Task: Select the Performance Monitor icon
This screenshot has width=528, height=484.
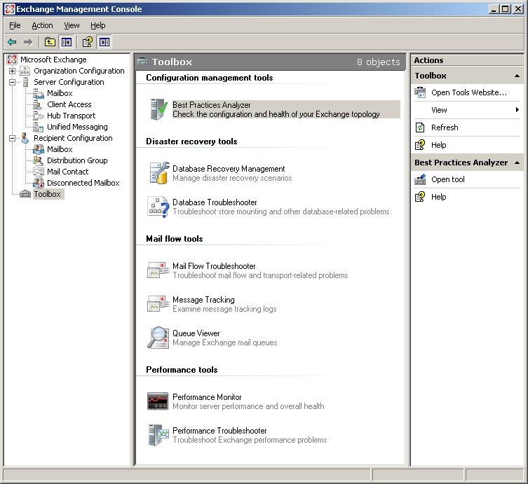Action: click(158, 401)
